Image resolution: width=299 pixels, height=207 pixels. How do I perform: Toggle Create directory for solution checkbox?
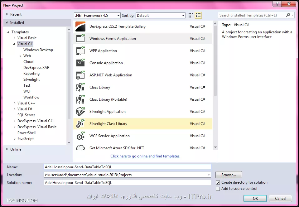[218, 183]
